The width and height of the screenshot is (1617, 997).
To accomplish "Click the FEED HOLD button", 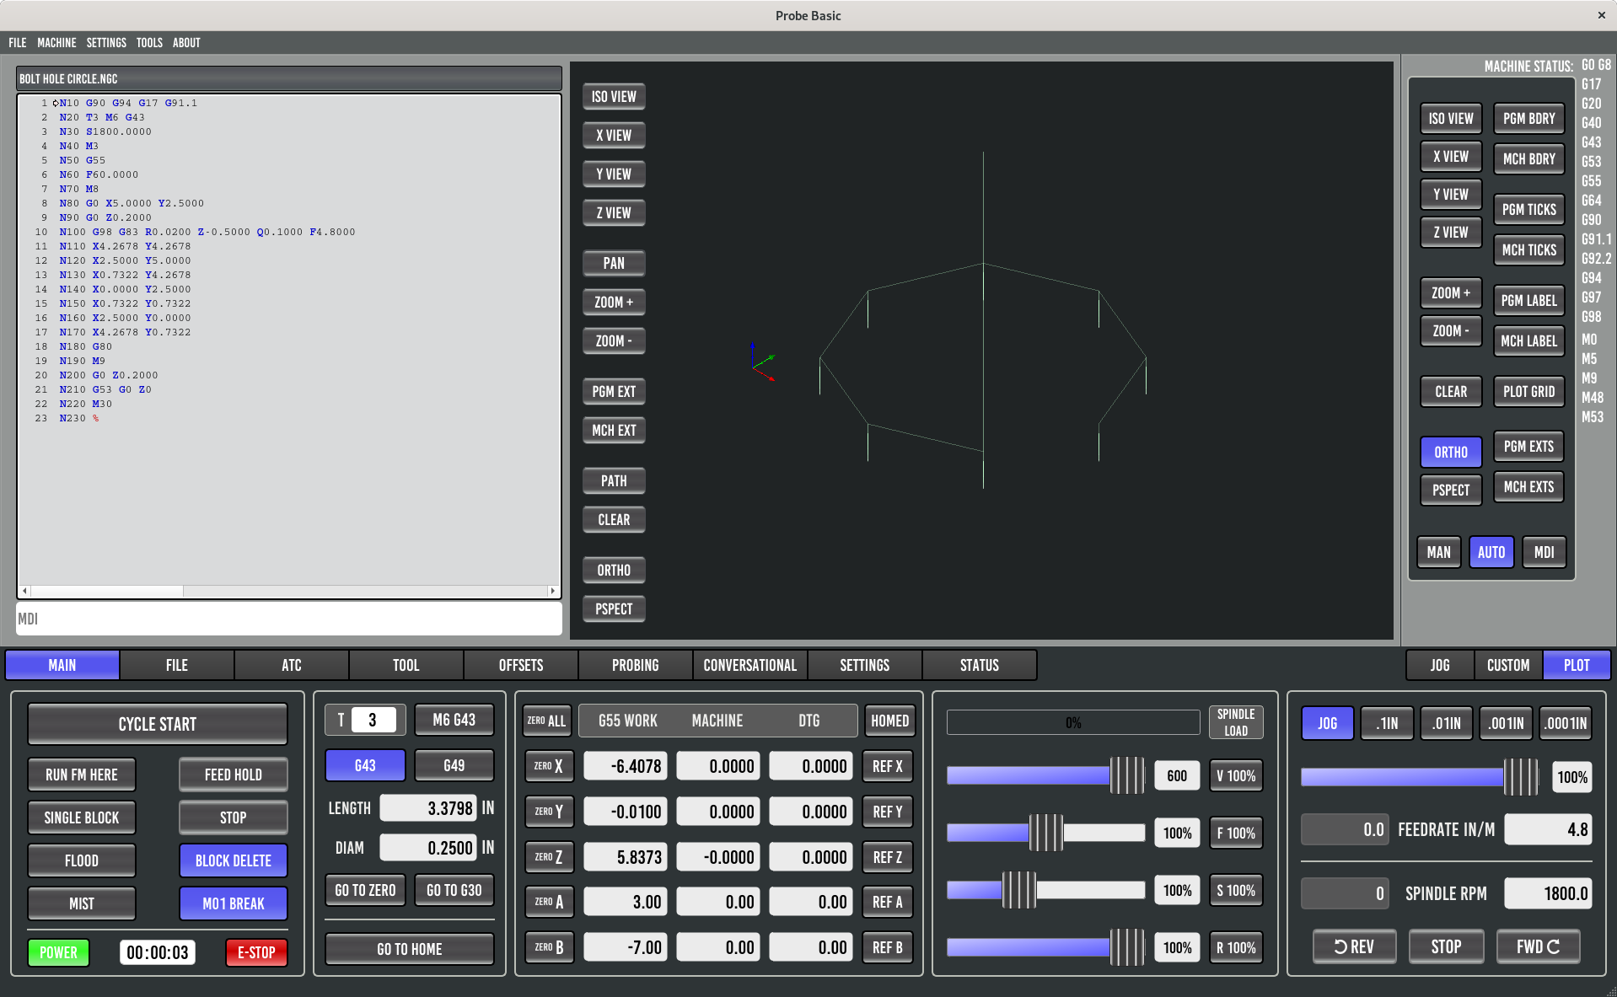I will (x=234, y=775).
